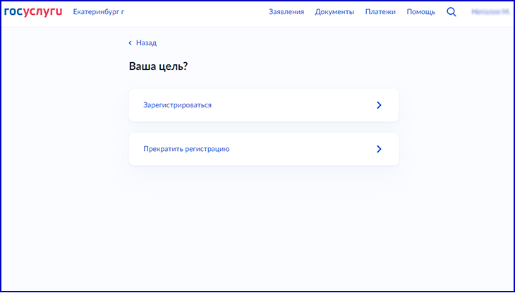Click the arrow on the Прекратить регистрацию card
The image size is (515, 293).
379,149
